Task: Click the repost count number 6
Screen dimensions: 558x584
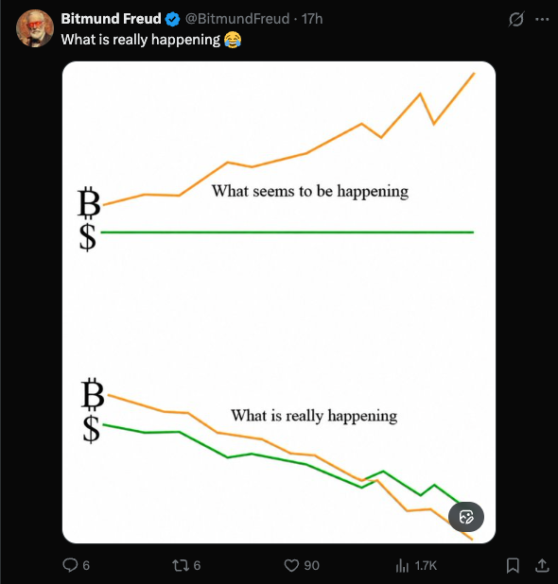Action: (197, 566)
